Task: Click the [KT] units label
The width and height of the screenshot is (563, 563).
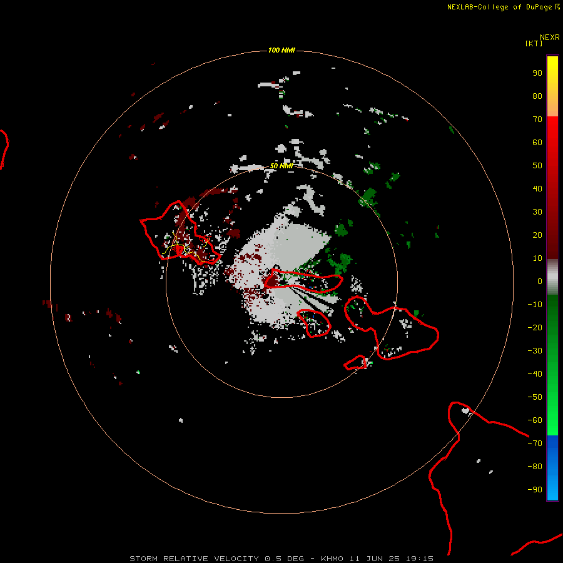Action: coord(534,43)
